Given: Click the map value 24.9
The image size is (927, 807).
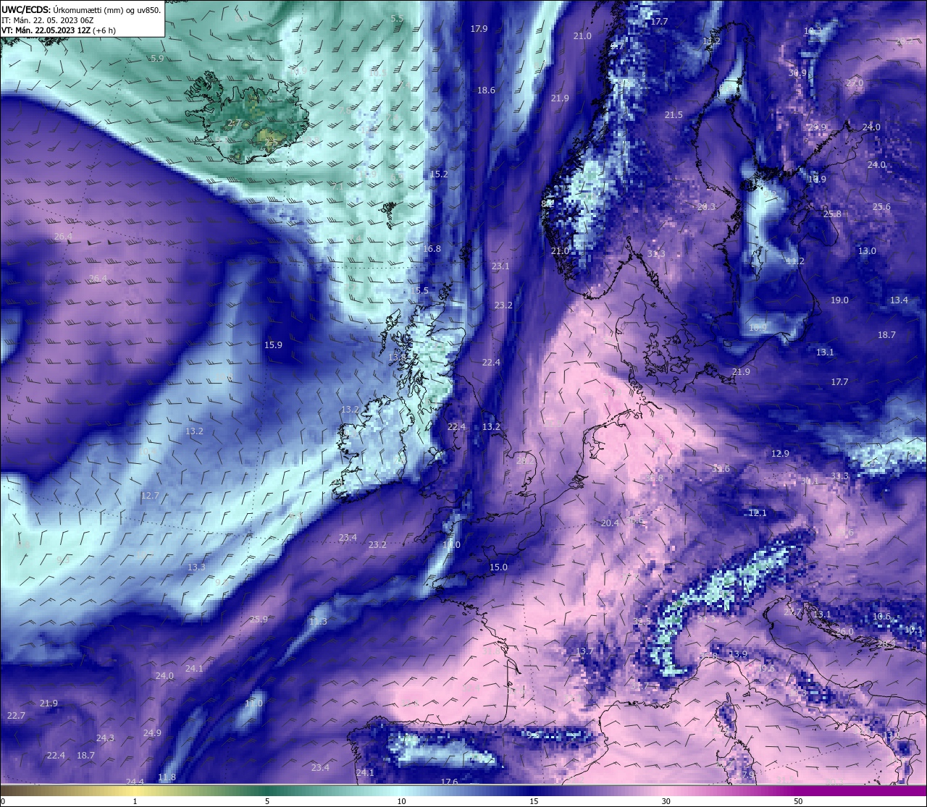Looking at the screenshot, I should pos(152,733).
